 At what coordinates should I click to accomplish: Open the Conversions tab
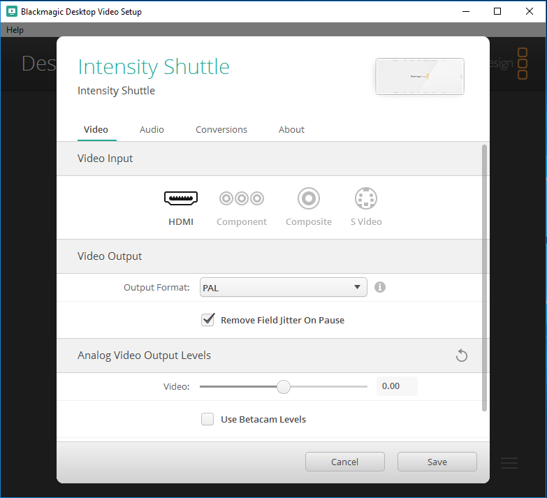[221, 130]
